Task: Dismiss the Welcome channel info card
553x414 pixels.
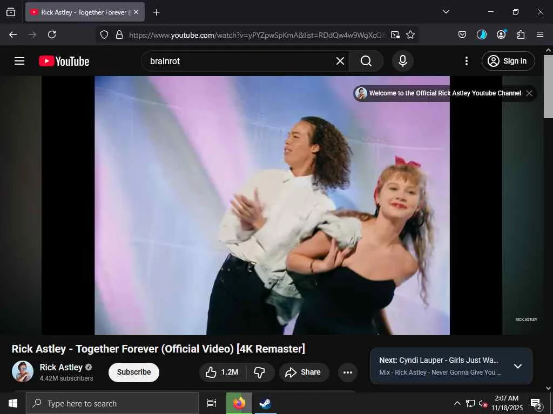Action: tap(529, 93)
